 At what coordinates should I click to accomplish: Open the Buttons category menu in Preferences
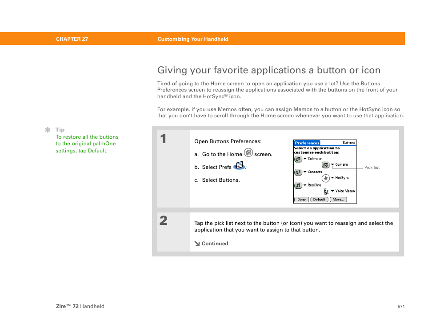point(349,143)
